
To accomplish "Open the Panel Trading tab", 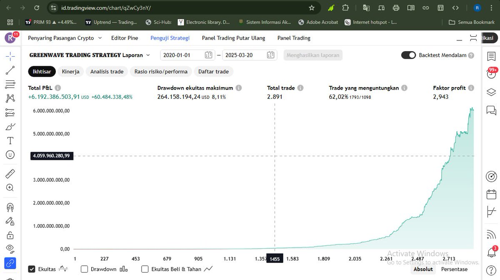I will pos(294,38).
